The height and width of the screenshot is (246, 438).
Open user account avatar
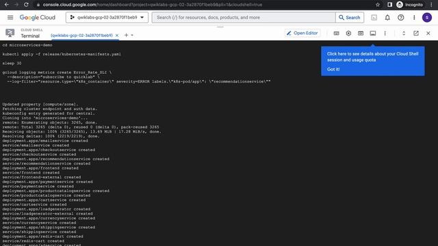click(427, 18)
